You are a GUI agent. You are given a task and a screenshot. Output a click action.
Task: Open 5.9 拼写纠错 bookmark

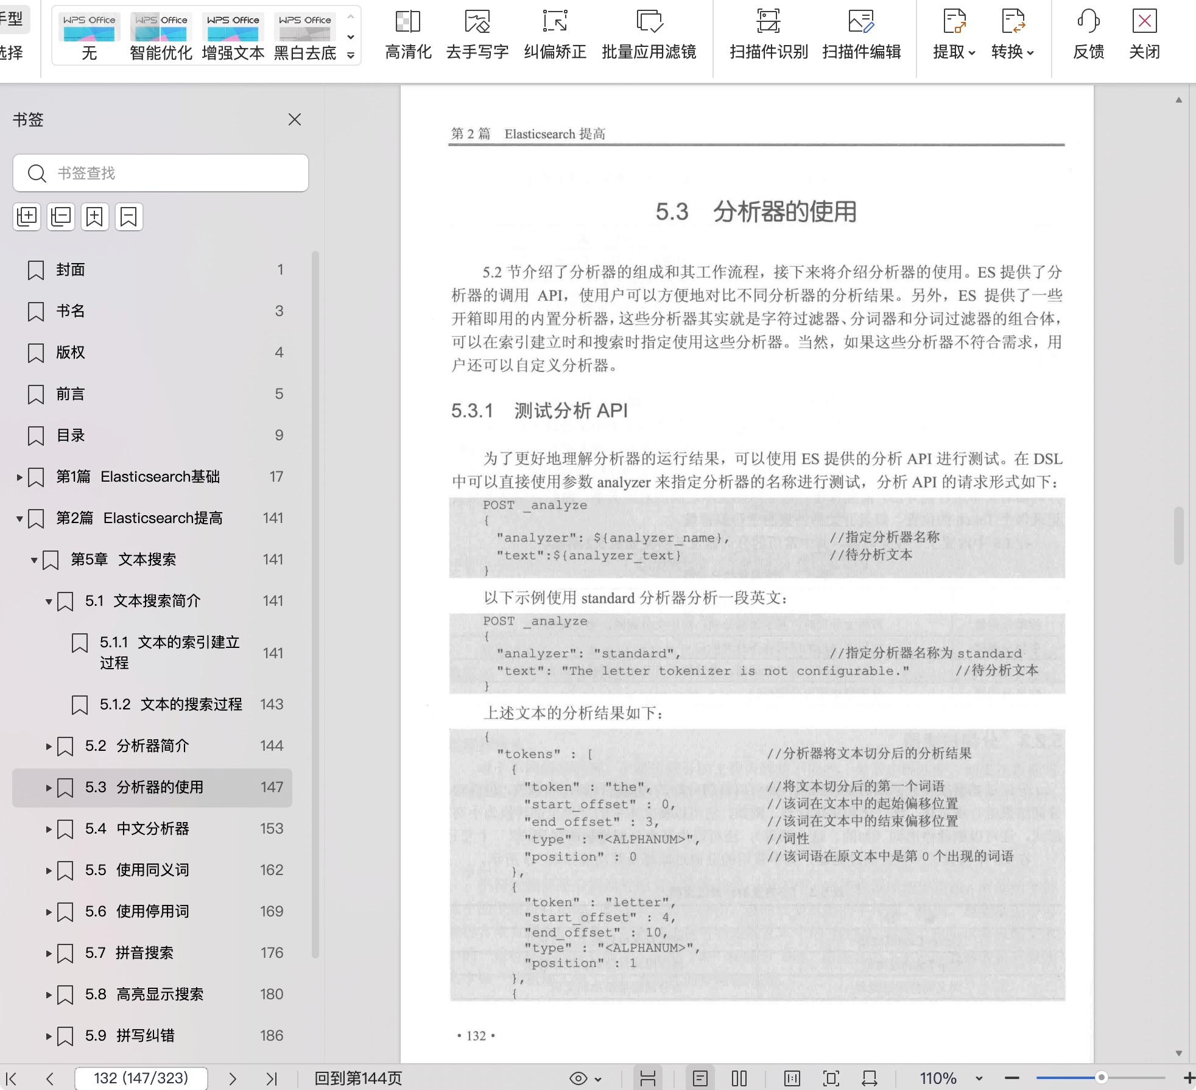[152, 1036]
